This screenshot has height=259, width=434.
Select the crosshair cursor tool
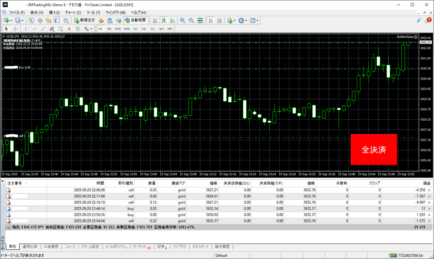(15, 29)
